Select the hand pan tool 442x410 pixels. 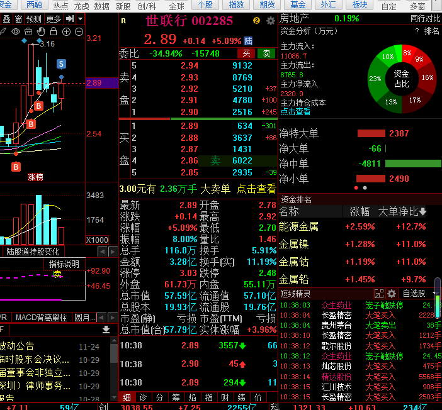(41, 31)
